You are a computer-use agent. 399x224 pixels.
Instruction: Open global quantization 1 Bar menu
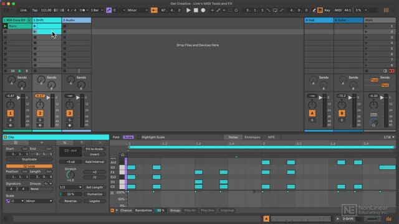pyautogui.click(x=97, y=10)
